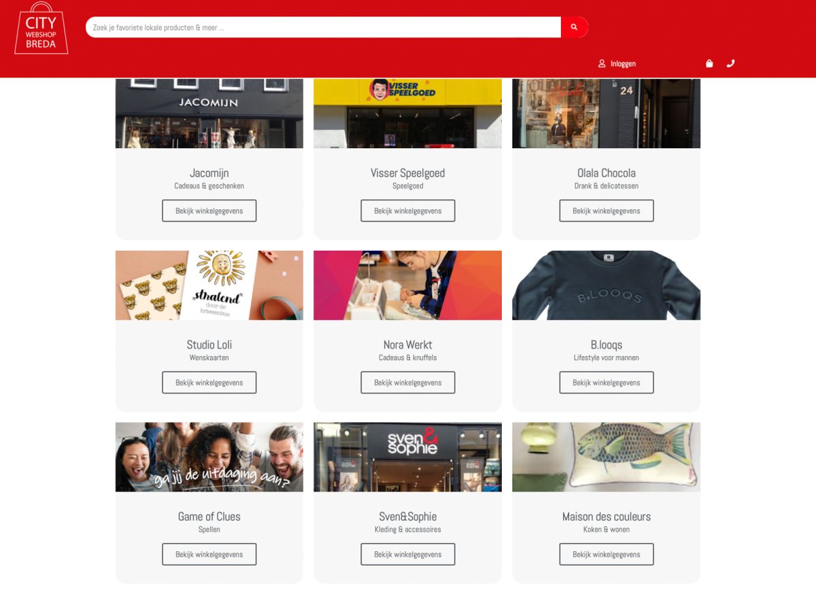
Task: View shop details for Visser Speelgoed
Action: [x=408, y=211]
